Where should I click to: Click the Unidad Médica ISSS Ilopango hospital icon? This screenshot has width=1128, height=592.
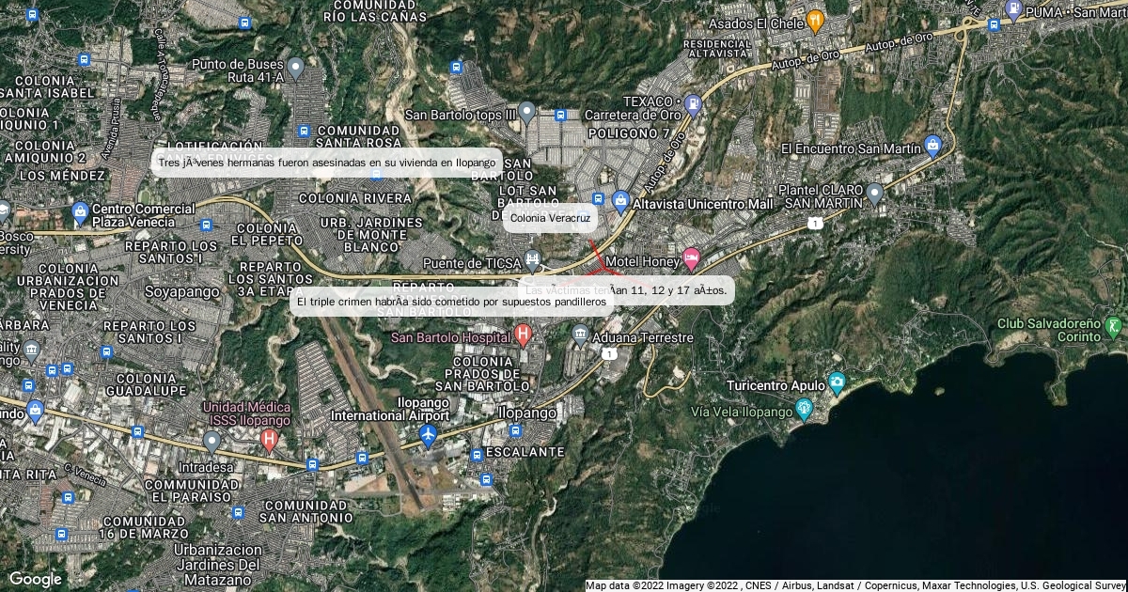click(269, 437)
